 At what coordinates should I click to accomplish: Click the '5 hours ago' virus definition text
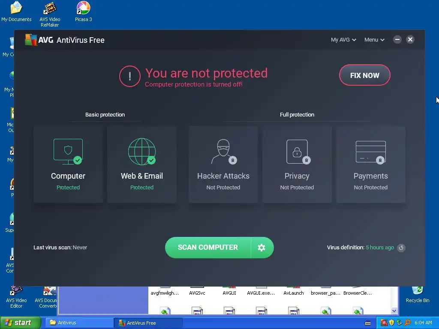click(380, 248)
